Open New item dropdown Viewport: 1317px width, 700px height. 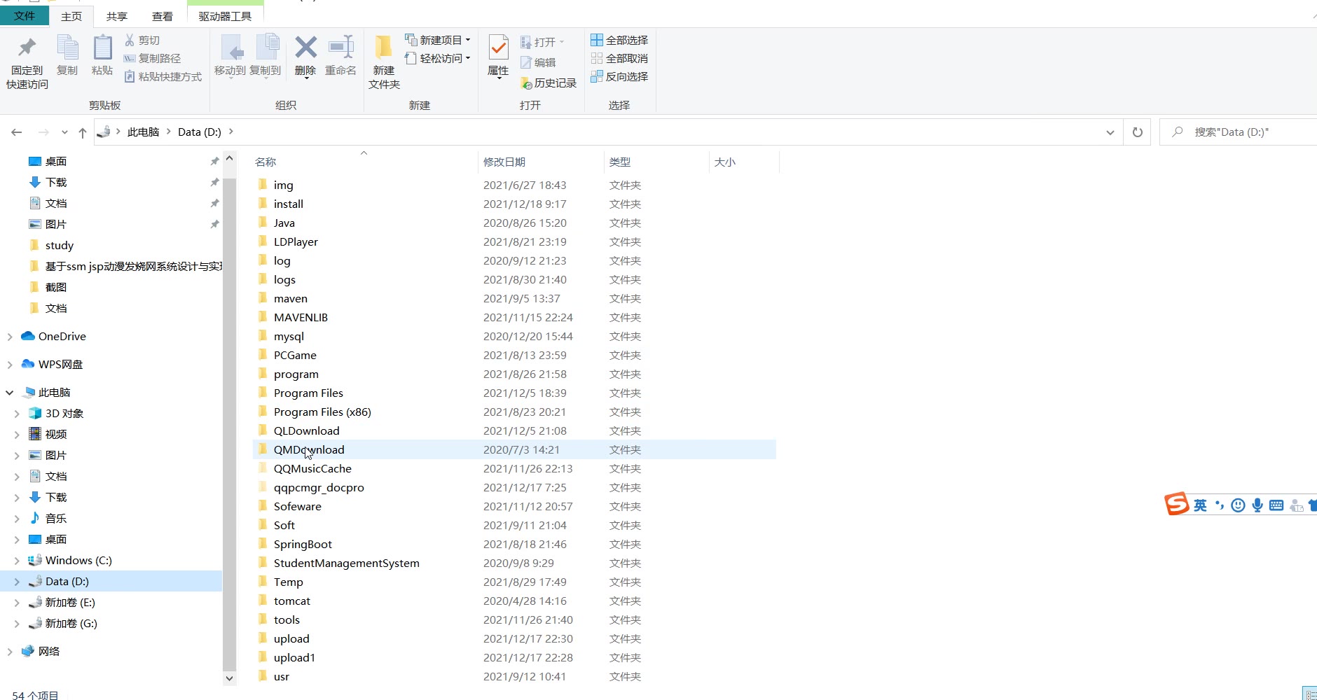(438, 41)
